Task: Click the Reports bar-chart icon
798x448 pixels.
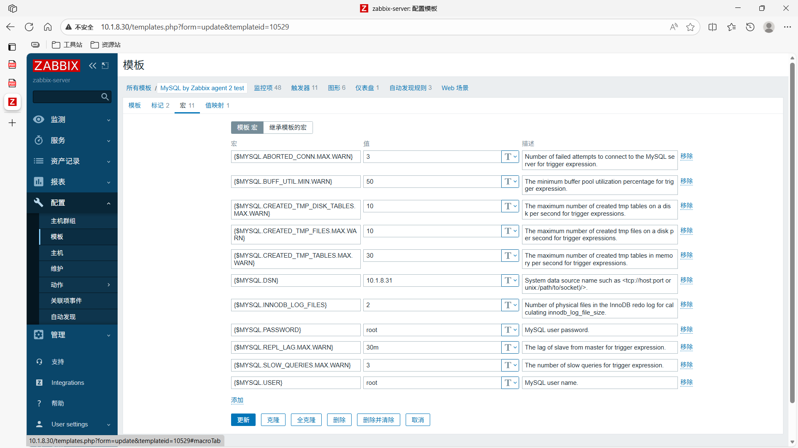Action: (x=39, y=182)
